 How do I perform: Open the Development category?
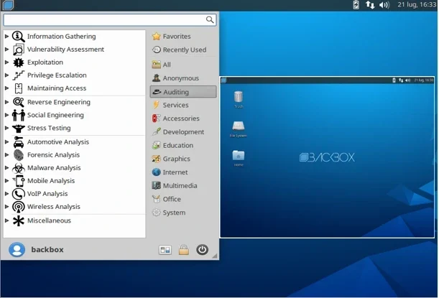[183, 132]
